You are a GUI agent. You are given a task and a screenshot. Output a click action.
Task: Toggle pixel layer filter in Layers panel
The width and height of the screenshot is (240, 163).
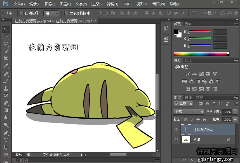tap(201, 104)
